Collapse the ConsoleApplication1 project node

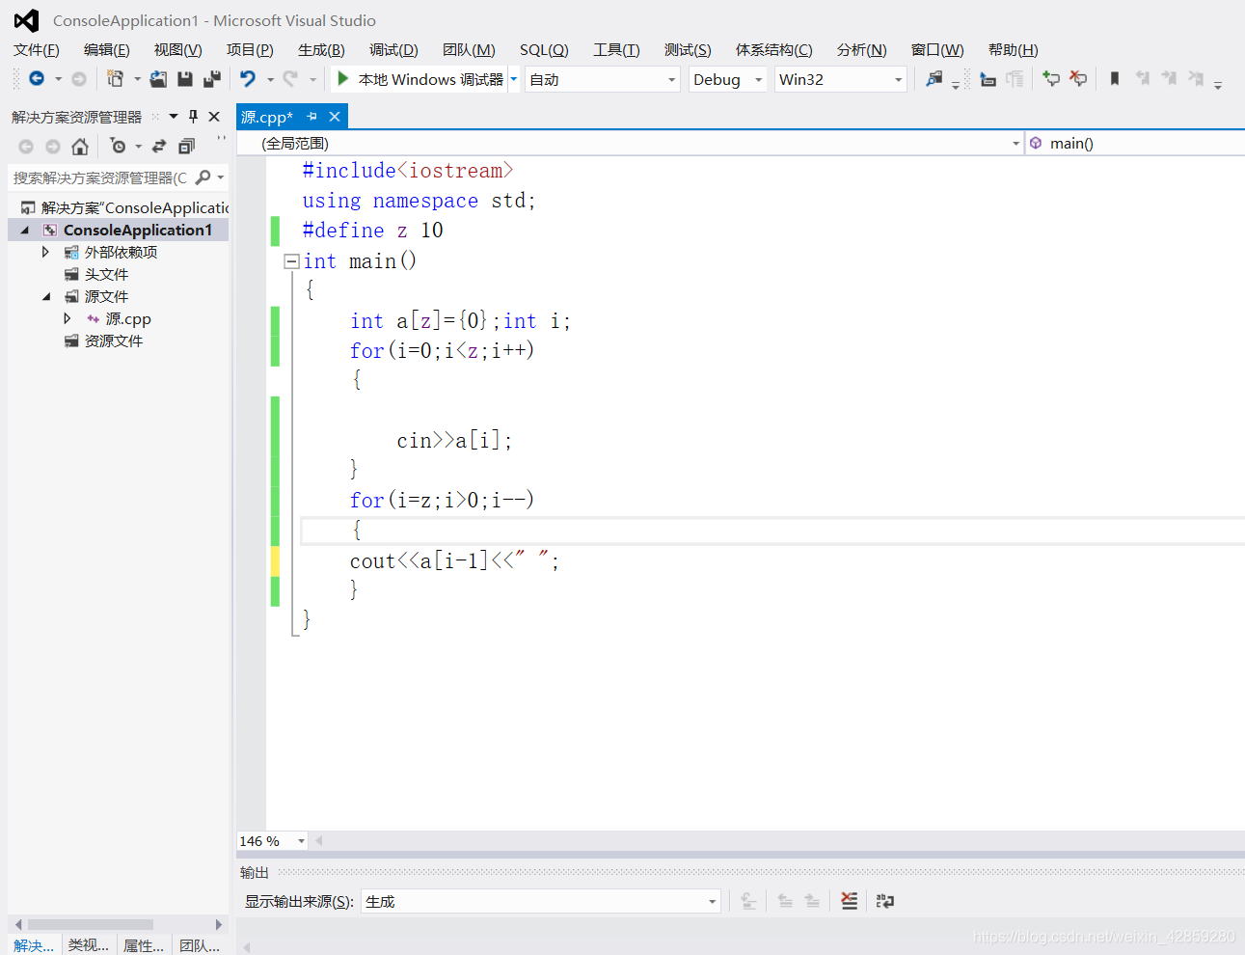[25, 231]
